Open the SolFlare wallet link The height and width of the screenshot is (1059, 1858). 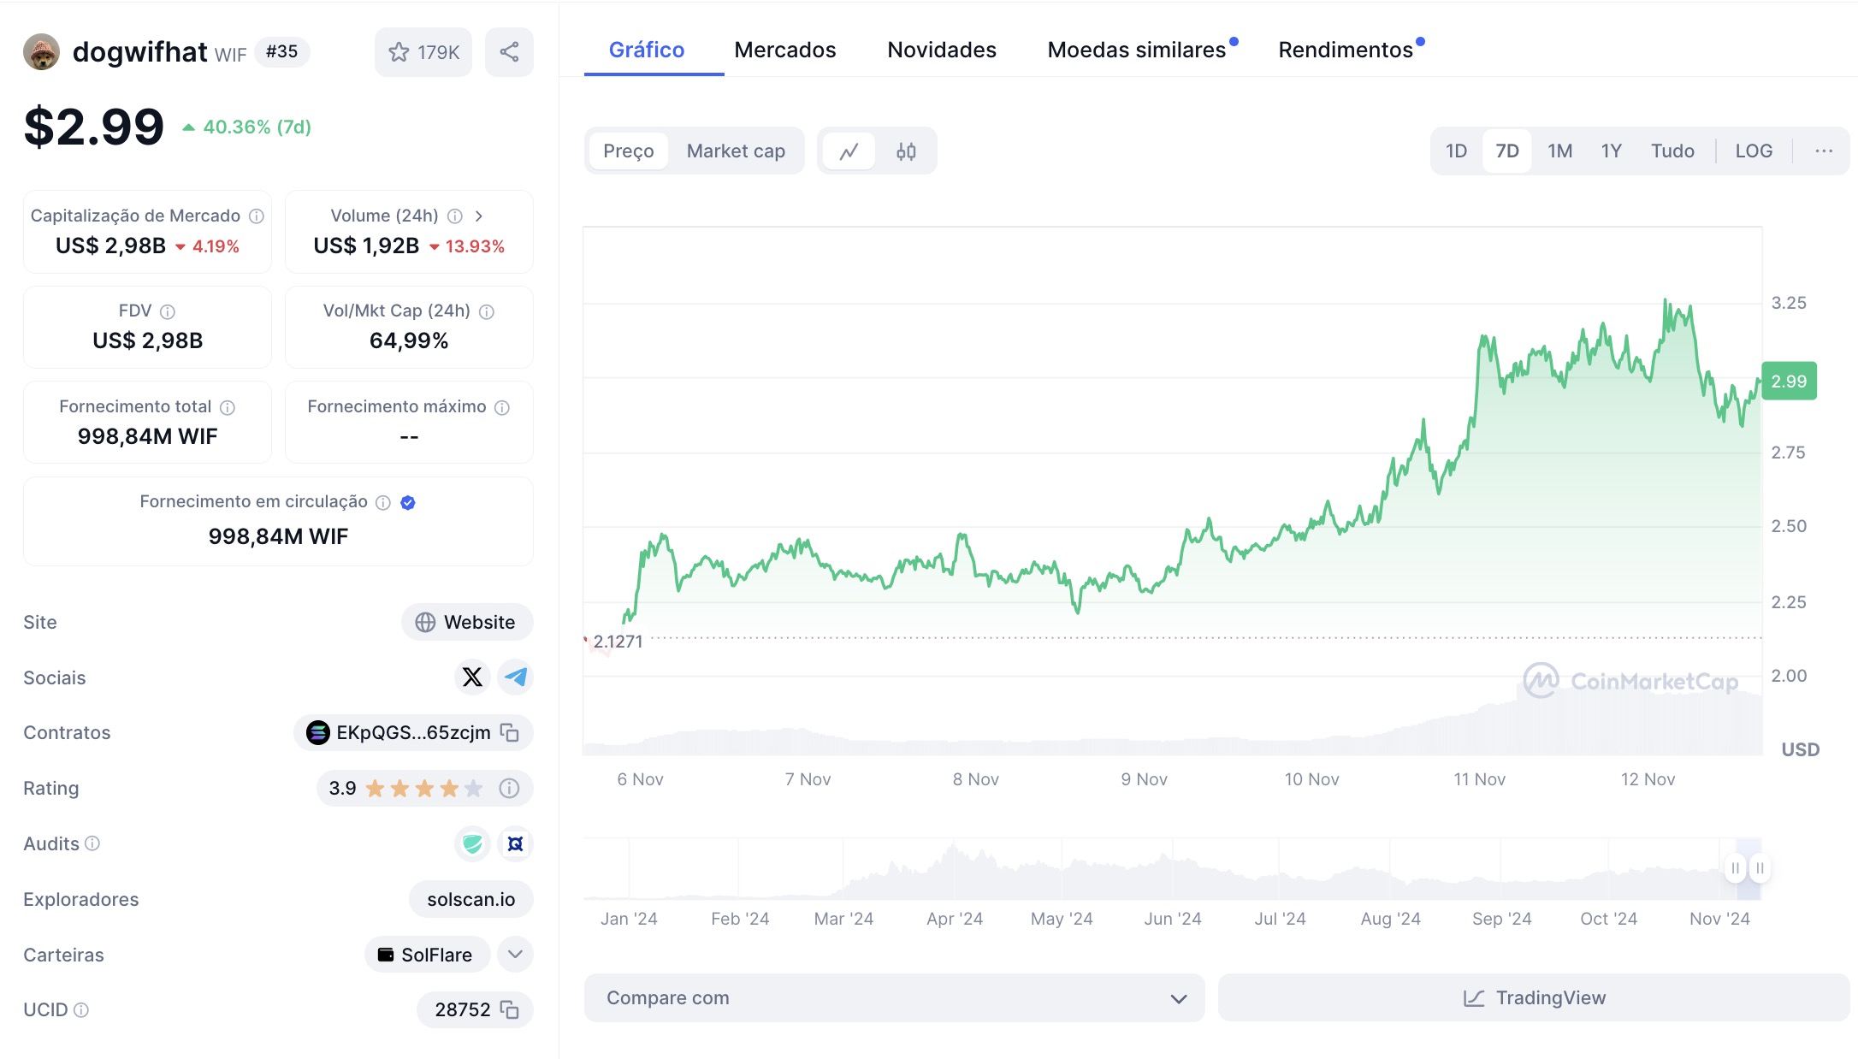(x=427, y=955)
